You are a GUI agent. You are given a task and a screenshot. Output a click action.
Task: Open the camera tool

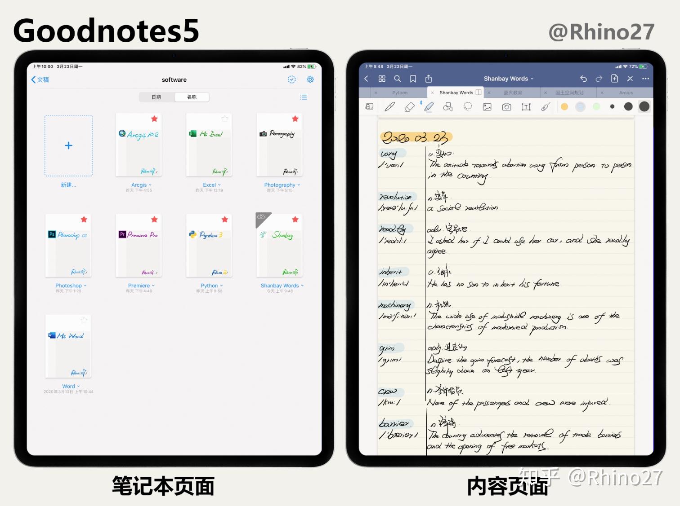[507, 107]
